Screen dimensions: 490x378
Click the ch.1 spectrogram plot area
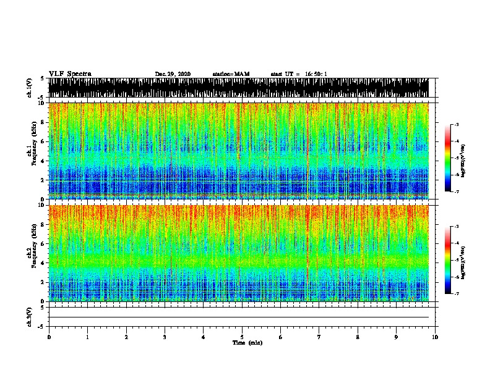point(238,151)
